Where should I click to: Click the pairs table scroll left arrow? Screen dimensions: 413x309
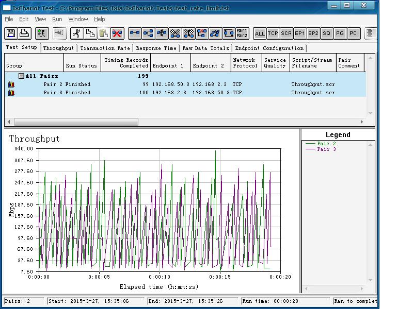click(x=9, y=122)
